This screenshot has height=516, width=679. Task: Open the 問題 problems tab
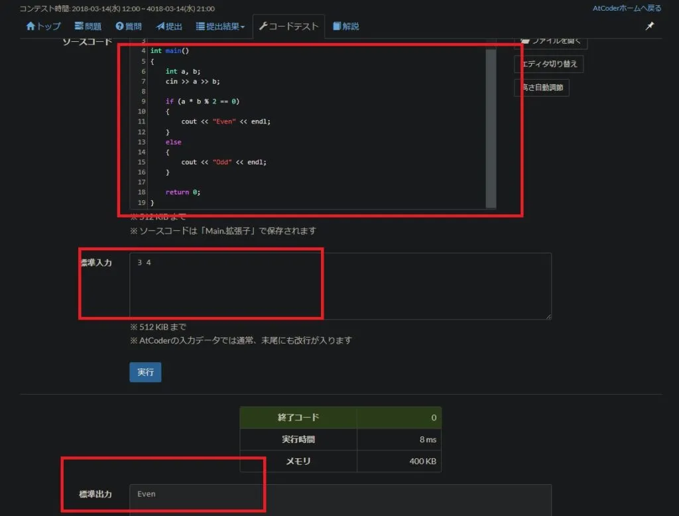point(88,27)
